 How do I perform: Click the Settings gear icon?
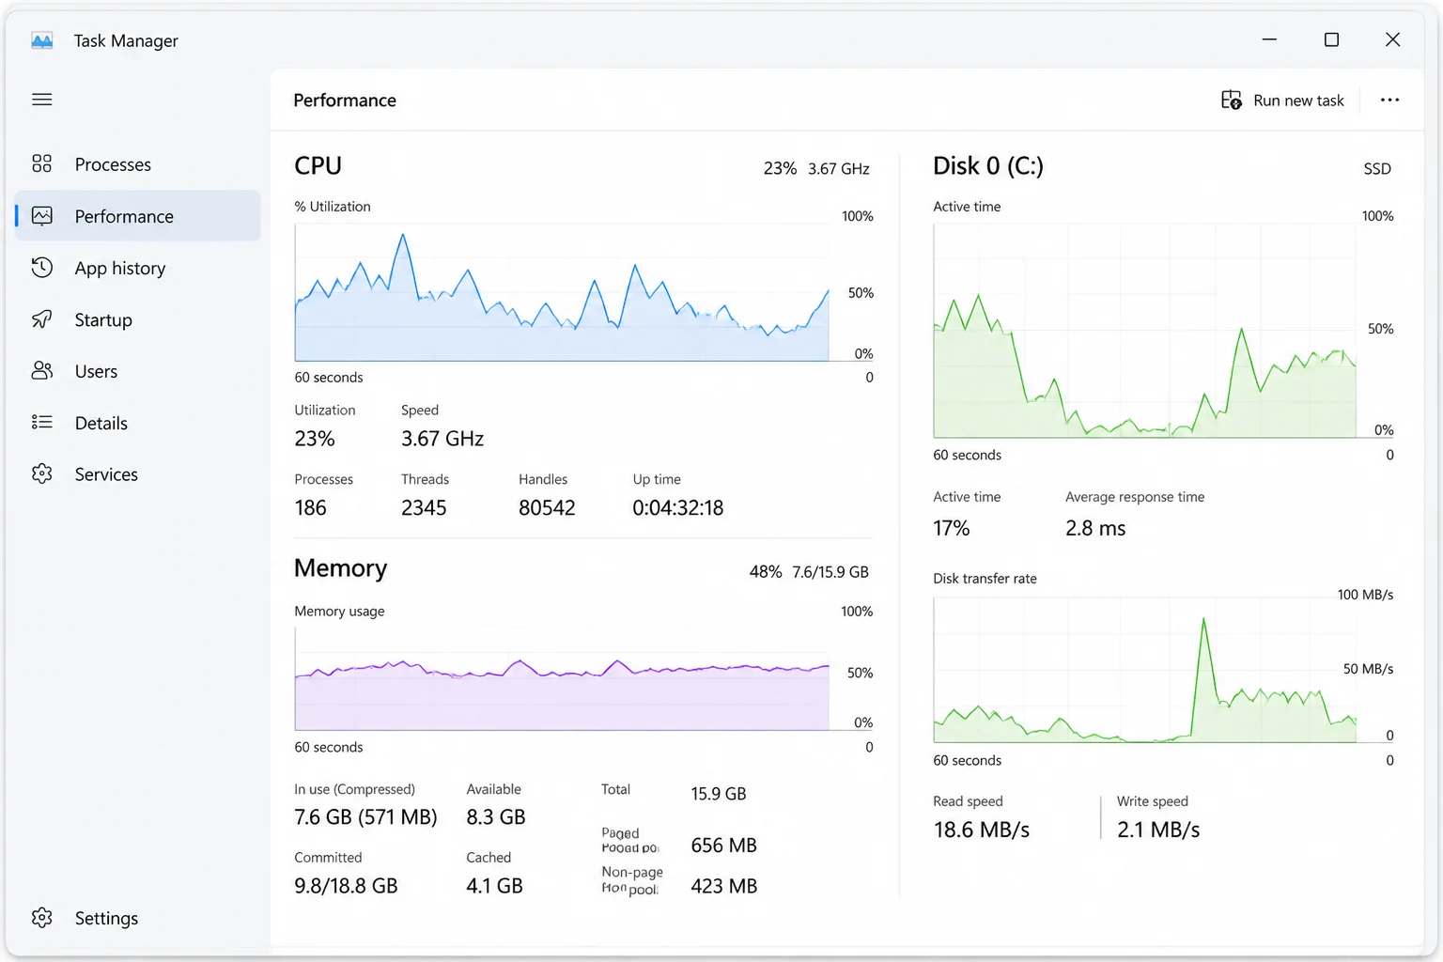tap(42, 917)
